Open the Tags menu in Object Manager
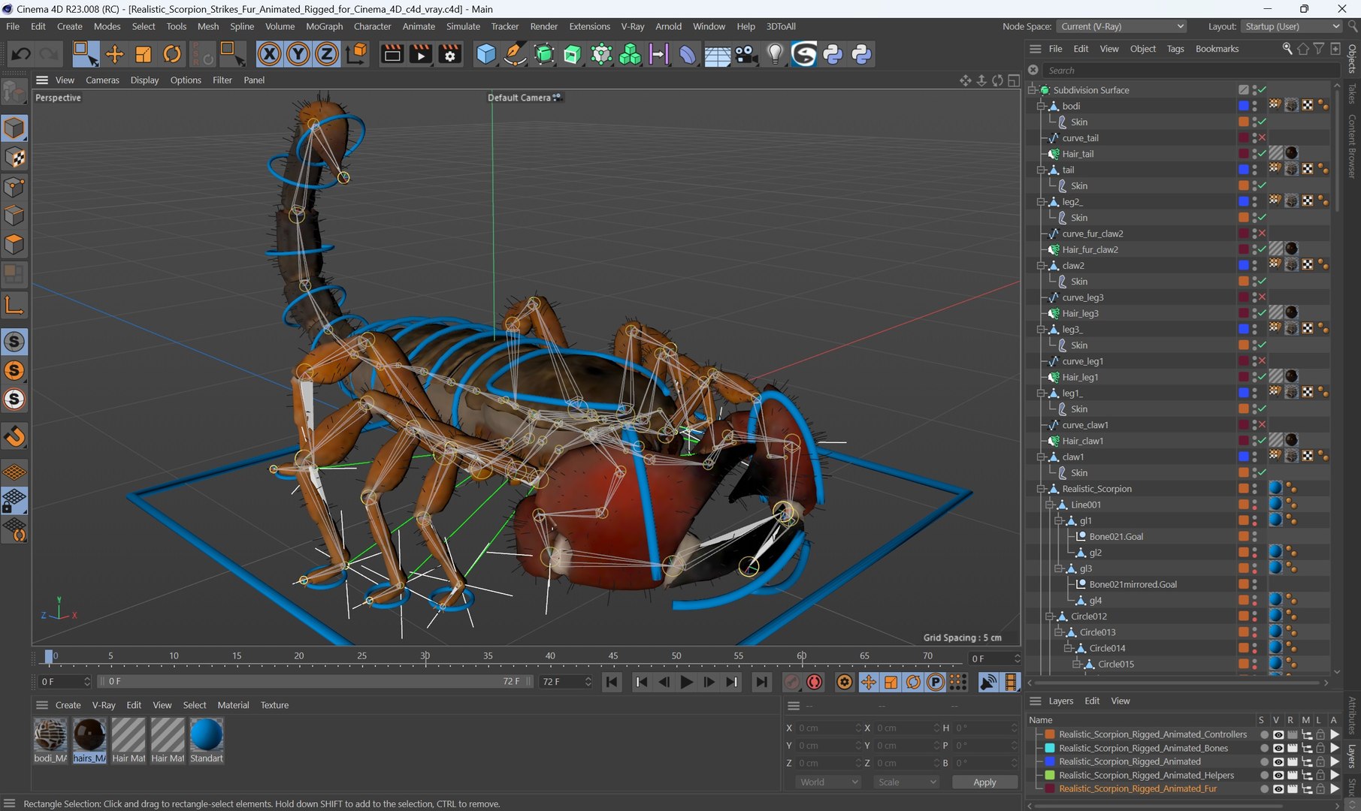The height and width of the screenshot is (811, 1361). click(x=1175, y=49)
